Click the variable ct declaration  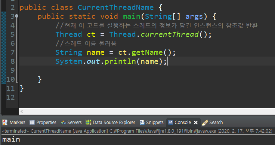tap(91, 34)
